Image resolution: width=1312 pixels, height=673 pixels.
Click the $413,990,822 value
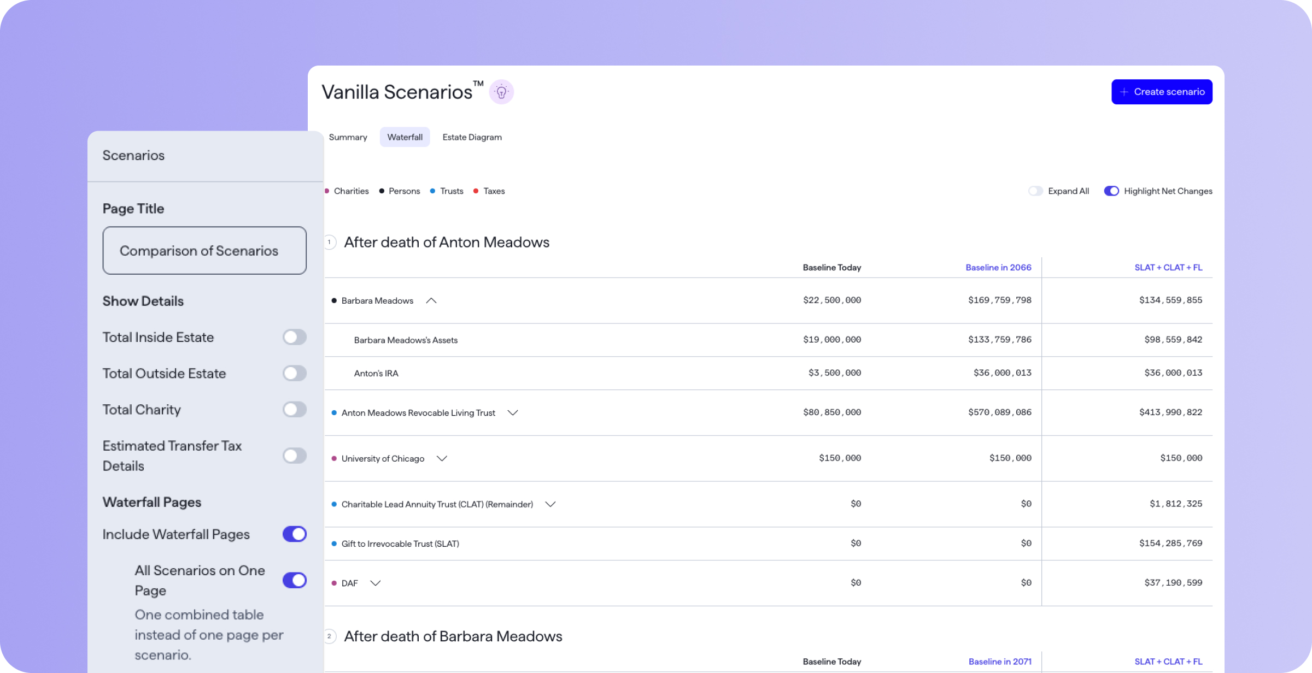pos(1170,412)
